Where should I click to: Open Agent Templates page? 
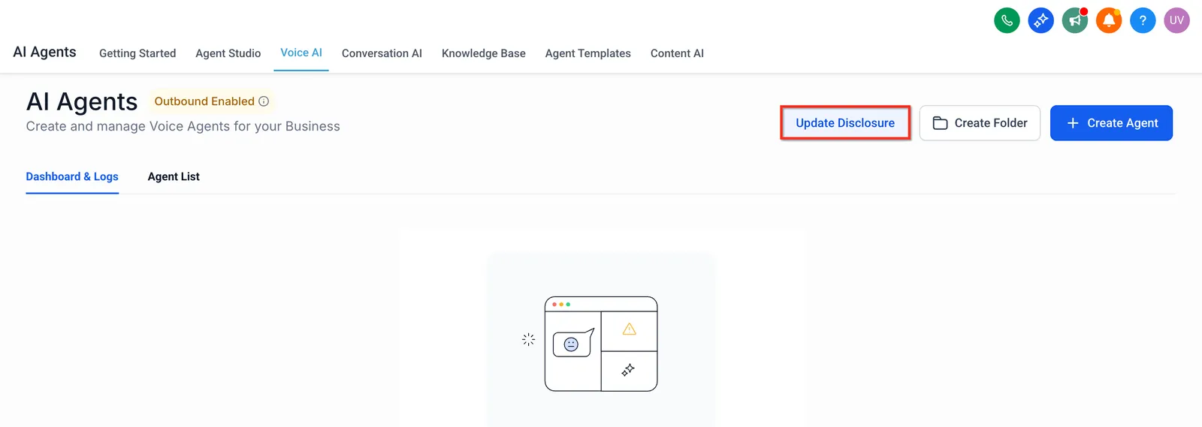pyautogui.click(x=588, y=53)
